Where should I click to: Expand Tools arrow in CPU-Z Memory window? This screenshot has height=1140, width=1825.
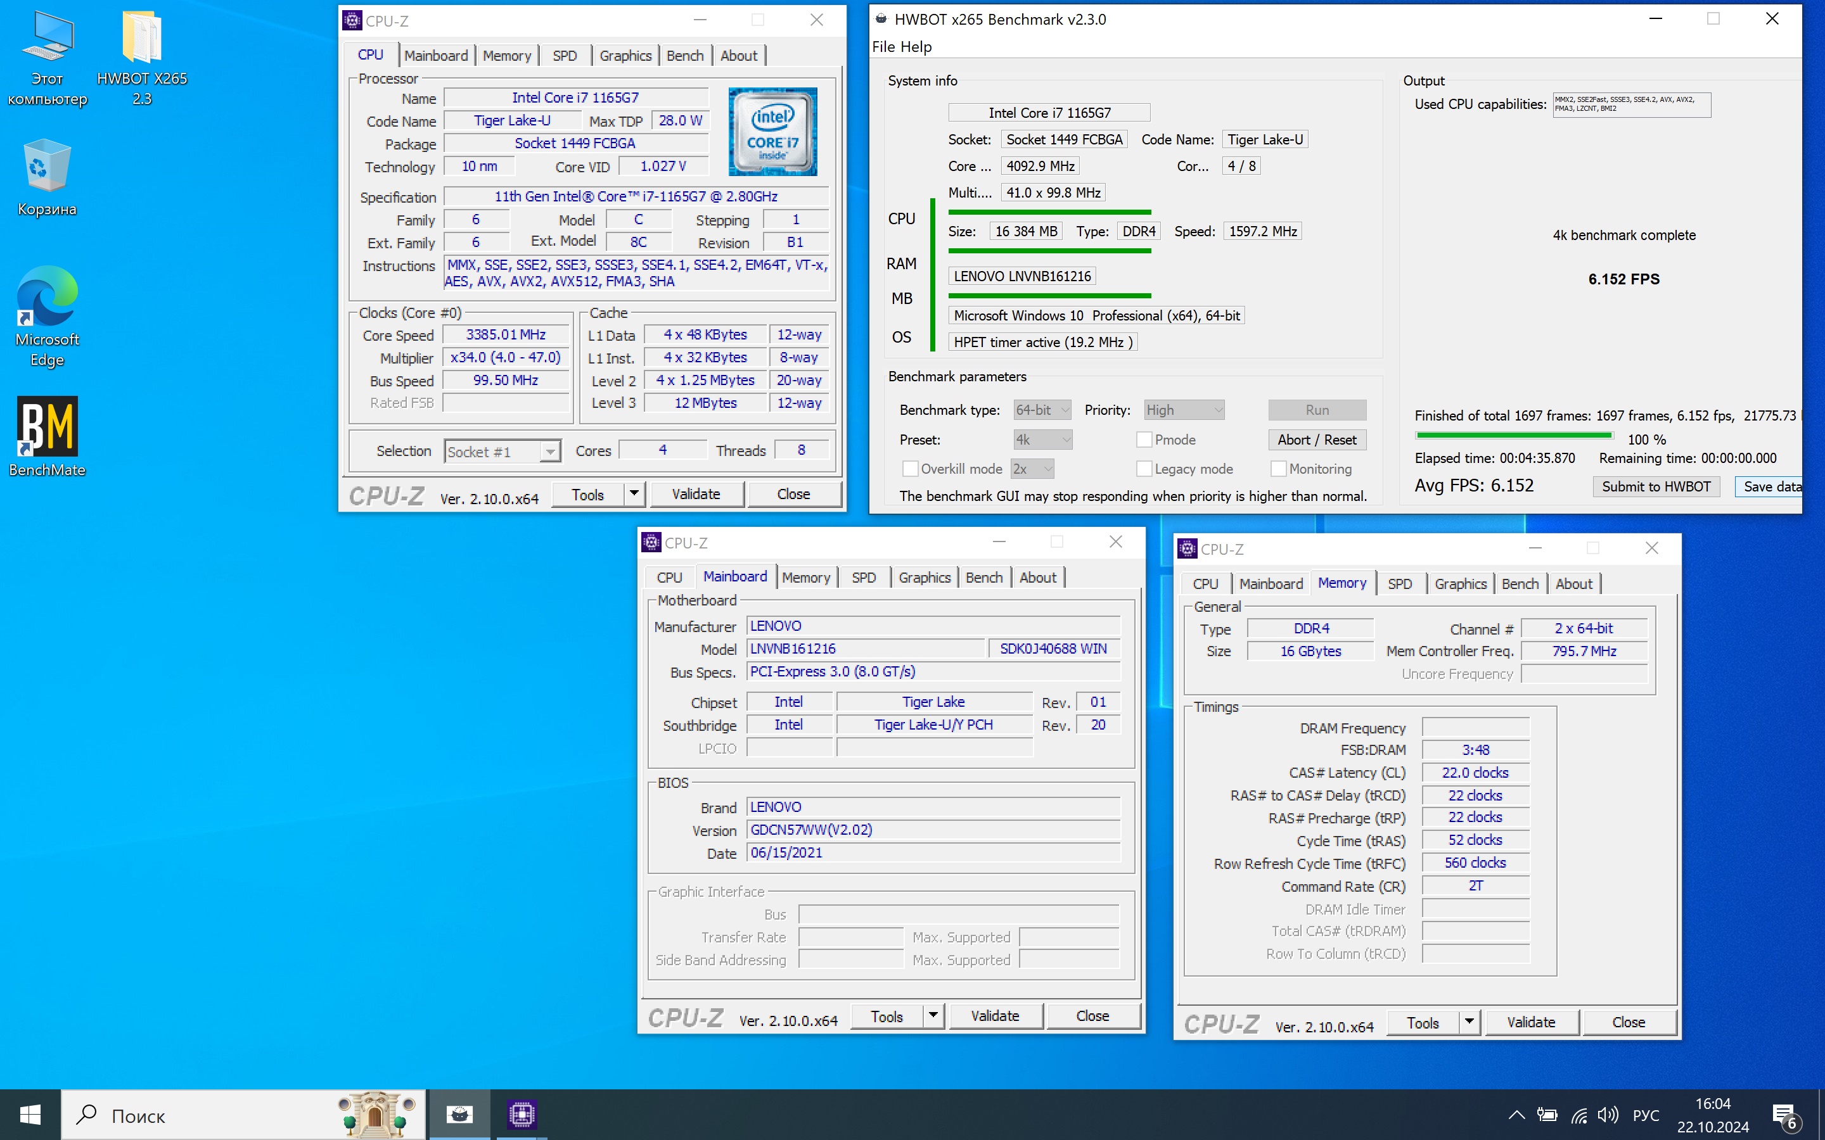pyautogui.click(x=1469, y=1022)
